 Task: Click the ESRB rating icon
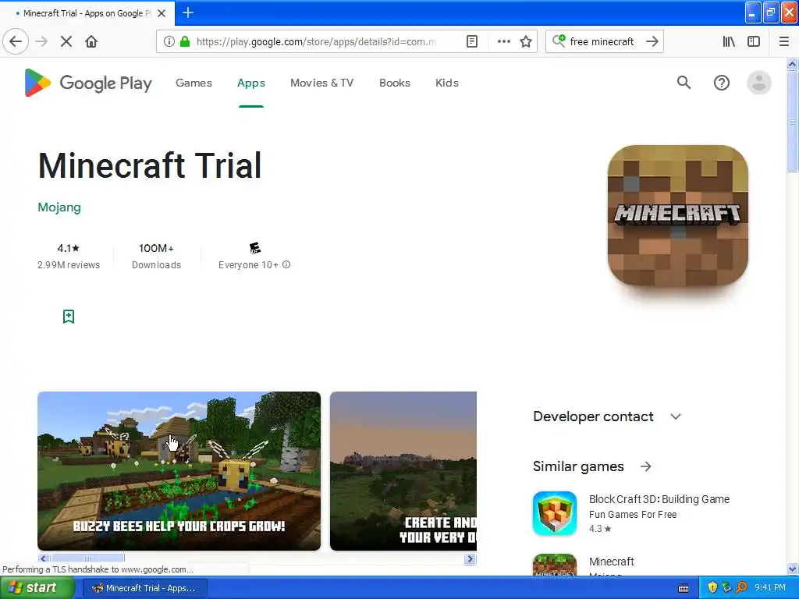255,248
